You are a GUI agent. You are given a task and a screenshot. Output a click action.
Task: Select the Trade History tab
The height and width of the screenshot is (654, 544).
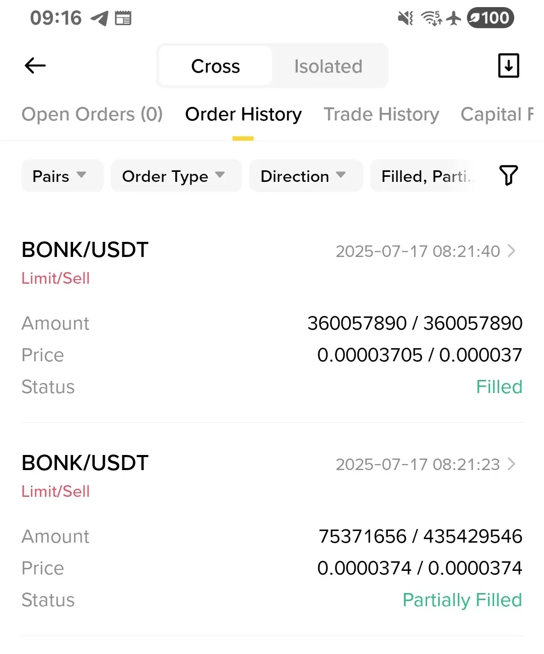[x=381, y=114]
